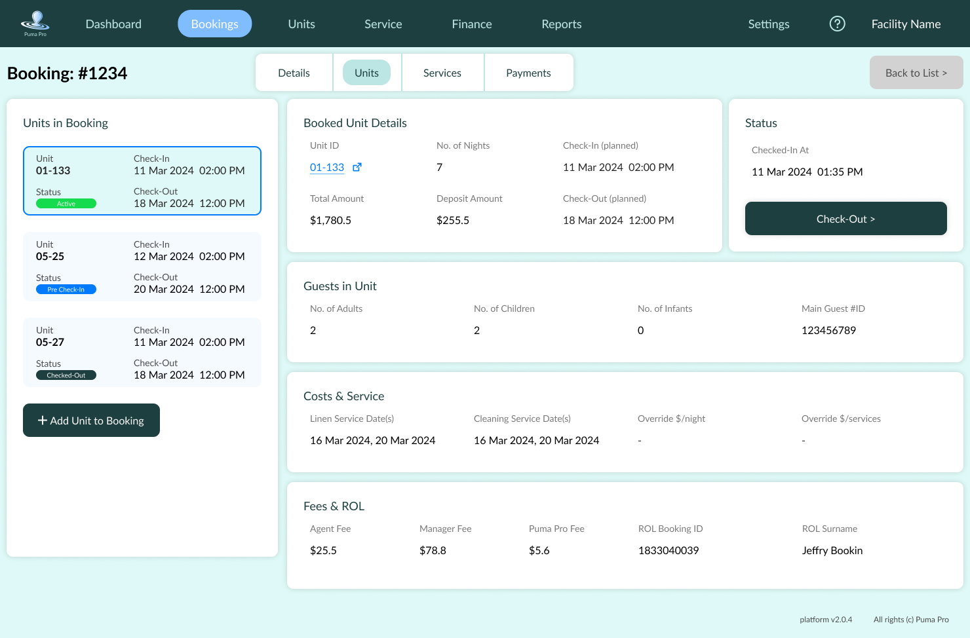Viewport: 970px width, 638px height.
Task: Click checked-in time 11 Mar 2024 01:35 PM
Action: [x=807, y=172]
